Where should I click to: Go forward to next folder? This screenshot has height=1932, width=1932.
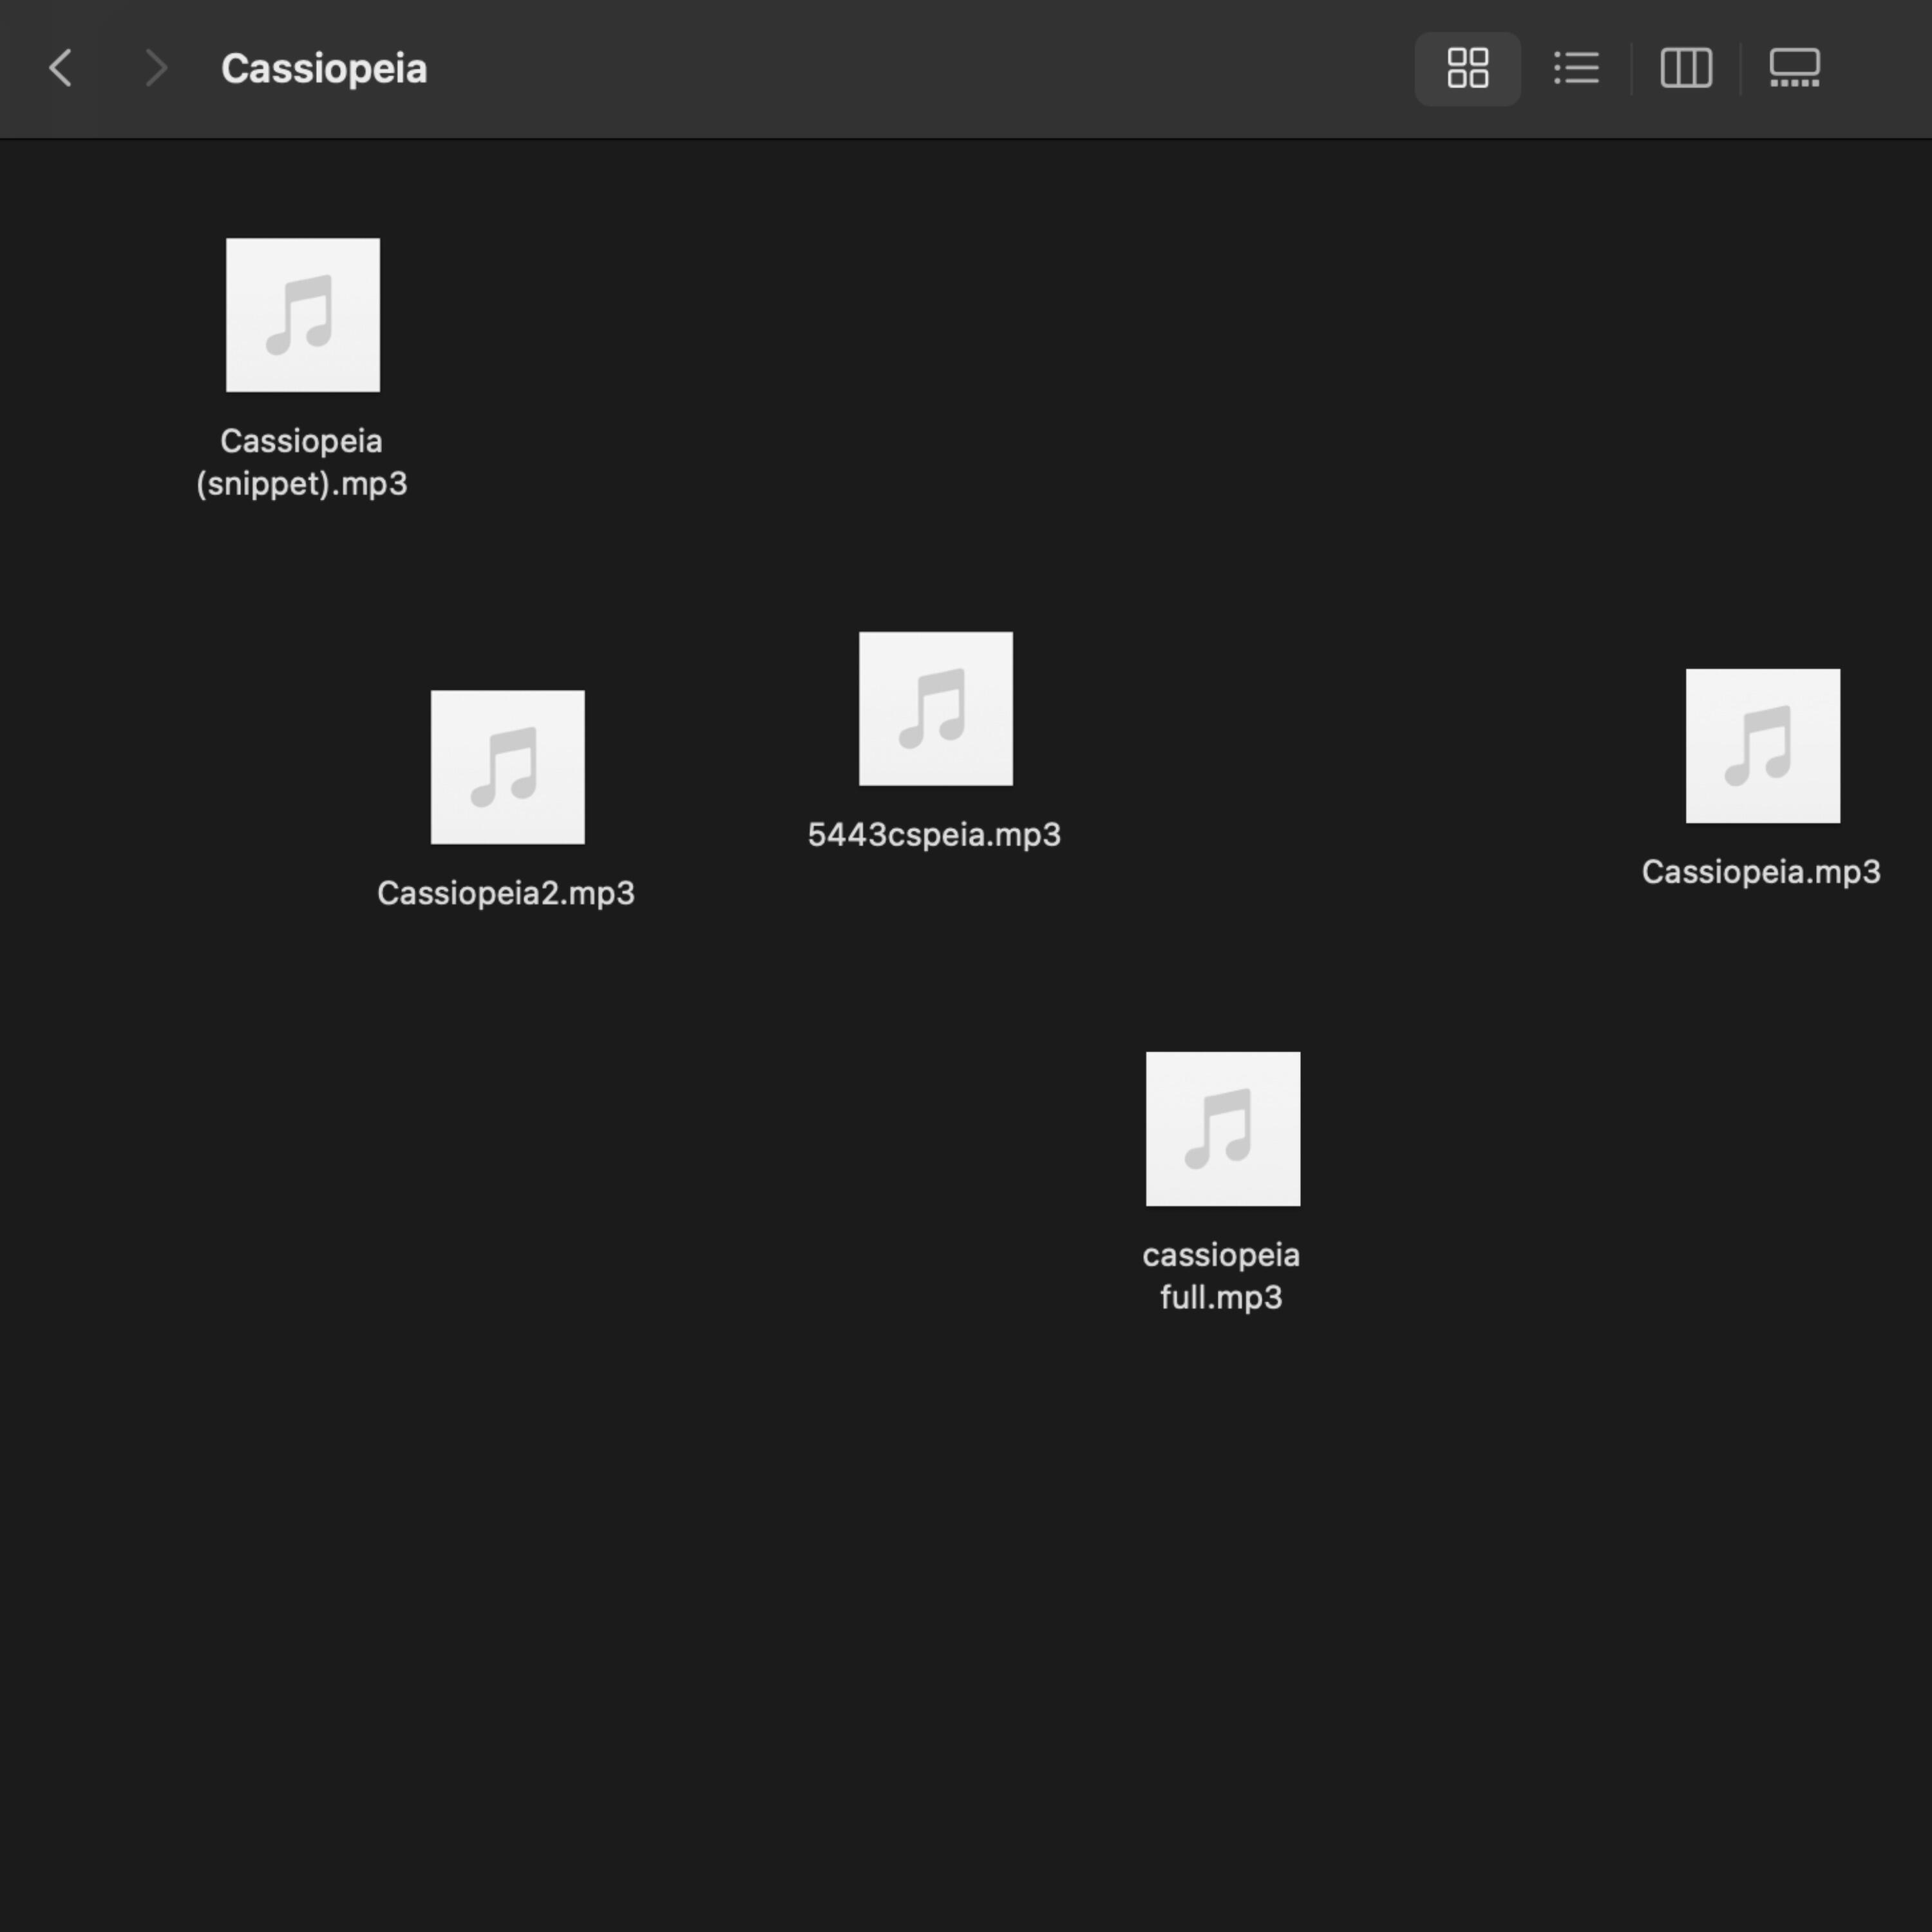[155, 68]
